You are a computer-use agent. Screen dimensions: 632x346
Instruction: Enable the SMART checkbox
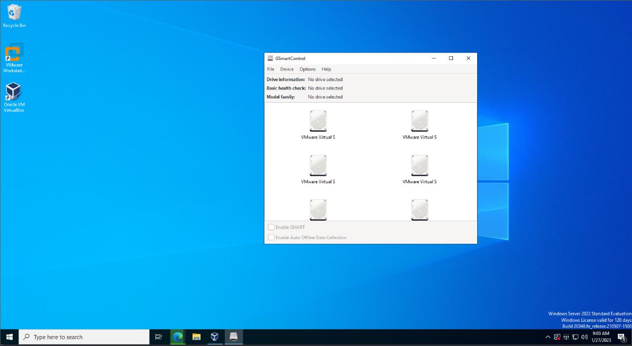[x=271, y=227]
